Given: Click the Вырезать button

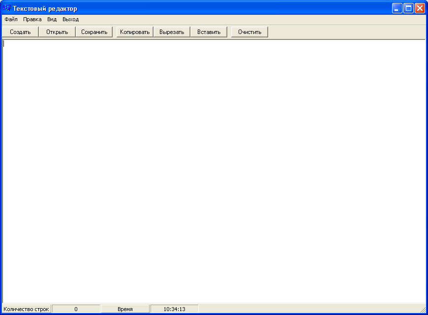Looking at the screenshot, I should [172, 32].
